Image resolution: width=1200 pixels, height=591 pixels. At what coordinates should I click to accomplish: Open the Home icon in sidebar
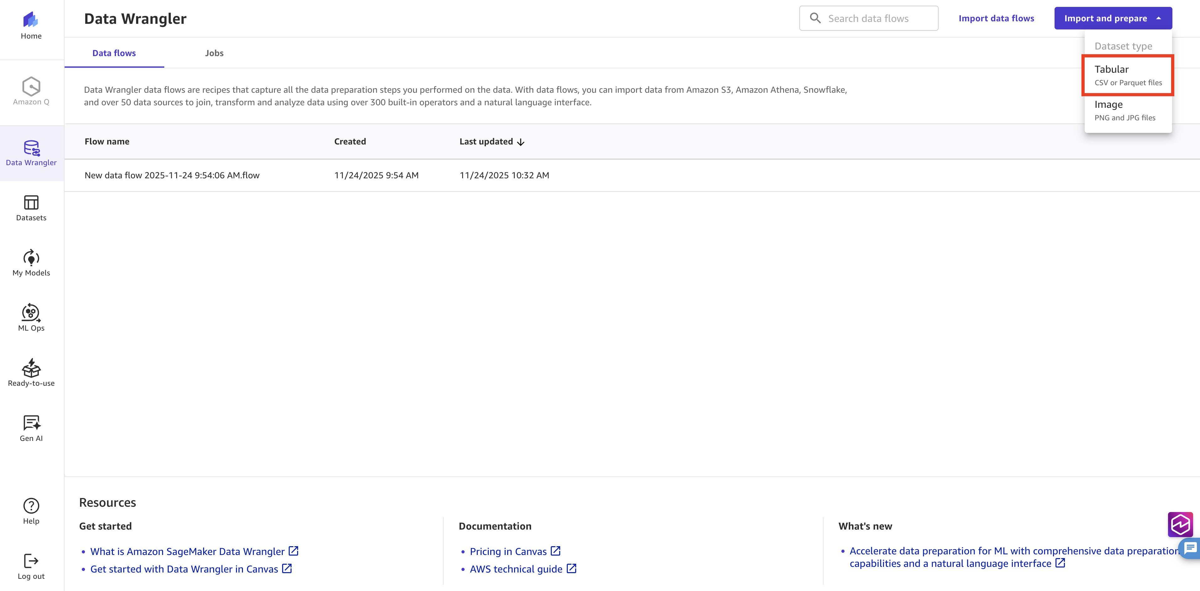(31, 19)
